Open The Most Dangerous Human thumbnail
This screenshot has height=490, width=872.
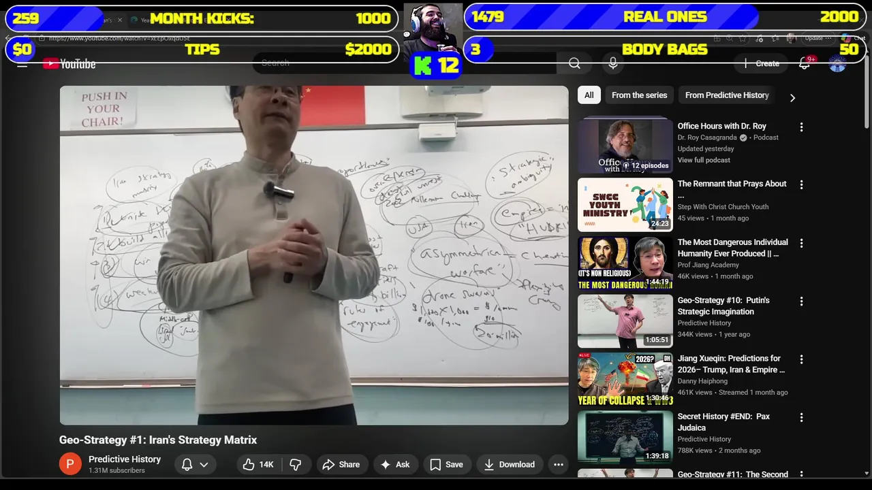625,263
